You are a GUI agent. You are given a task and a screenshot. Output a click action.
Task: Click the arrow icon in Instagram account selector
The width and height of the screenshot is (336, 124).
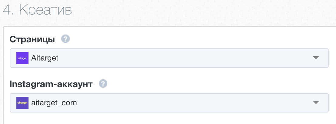pos(316,103)
